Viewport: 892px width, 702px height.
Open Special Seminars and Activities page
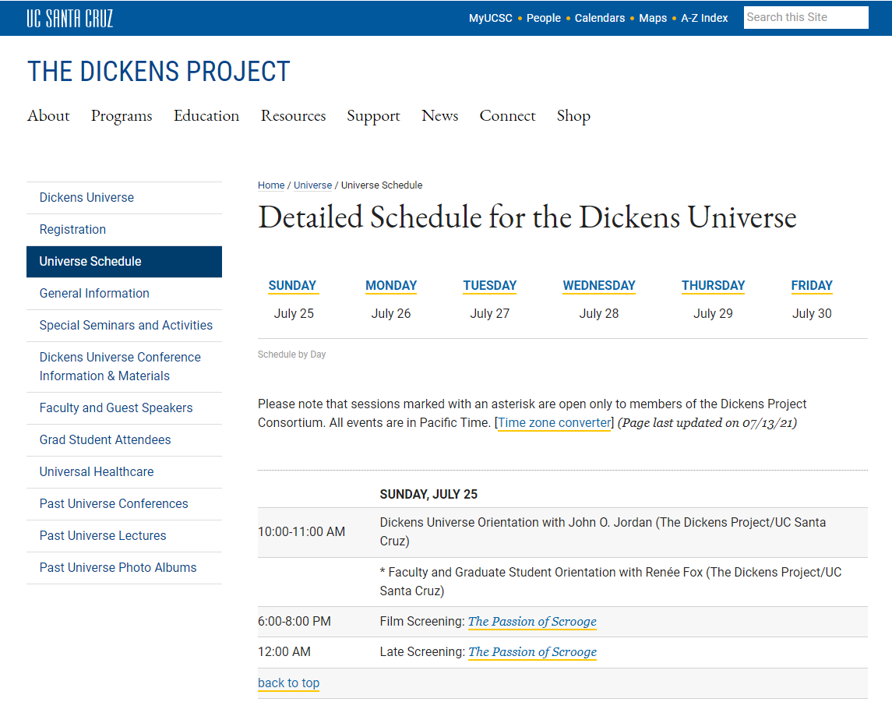pyautogui.click(x=125, y=326)
